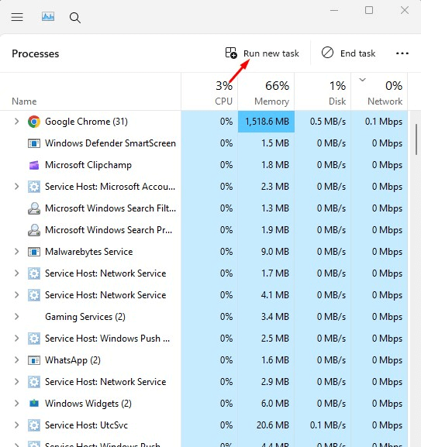Click the Task Manager performance graph icon
This screenshot has height=447, width=421.
48,17
